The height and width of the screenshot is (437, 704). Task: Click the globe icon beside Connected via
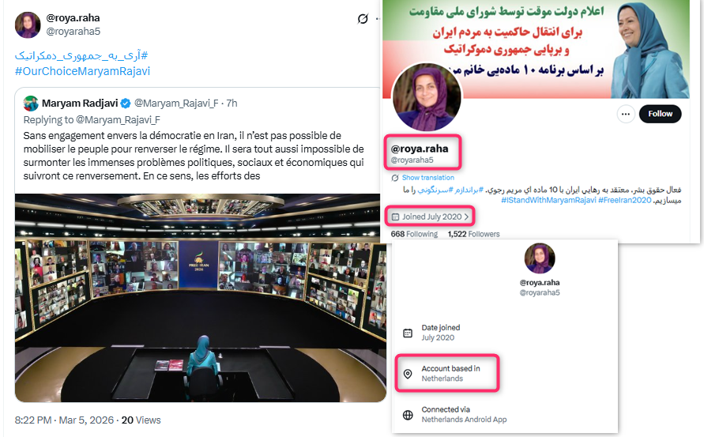point(408,415)
